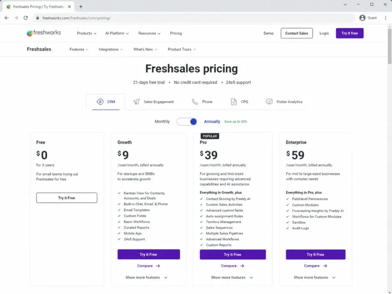Click the browser forward arrow
The height and width of the screenshot is (294, 392).
[x=16, y=18]
